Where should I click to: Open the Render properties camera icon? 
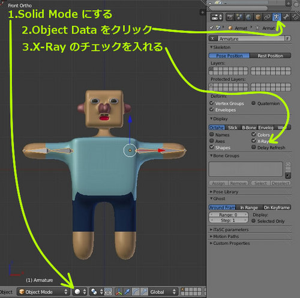point(230,17)
